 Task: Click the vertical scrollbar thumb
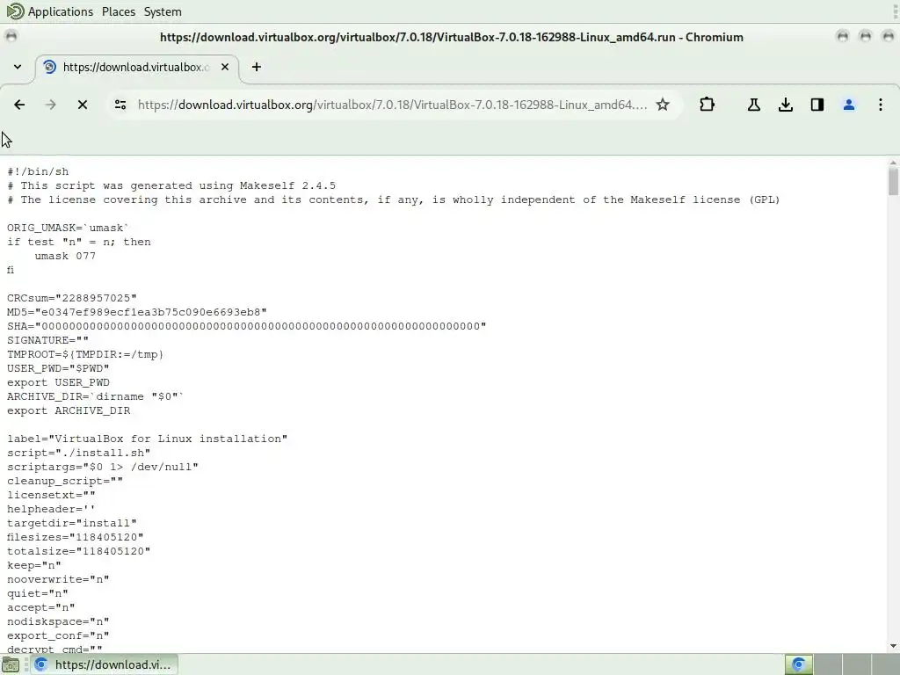point(893,181)
